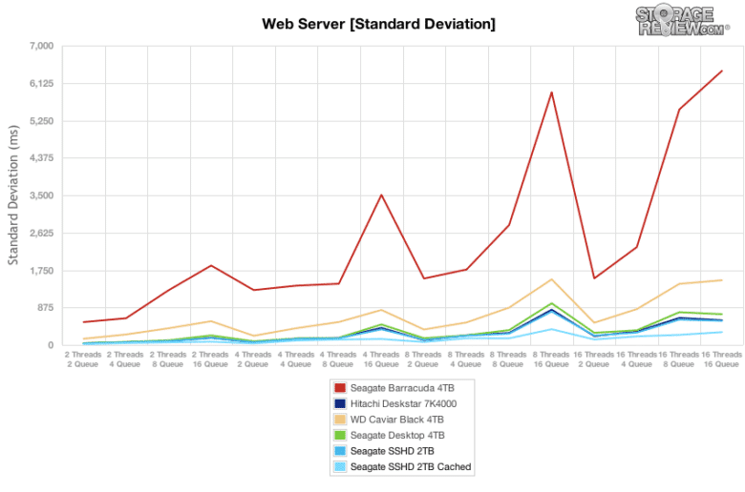Click the Barracuda red peak at 4 Threads 16 Queue
This screenshot has height=492, width=745.
coord(381,195)
